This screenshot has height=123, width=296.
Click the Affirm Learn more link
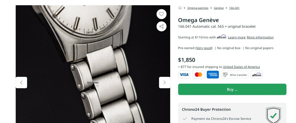[x=237, y=37]
